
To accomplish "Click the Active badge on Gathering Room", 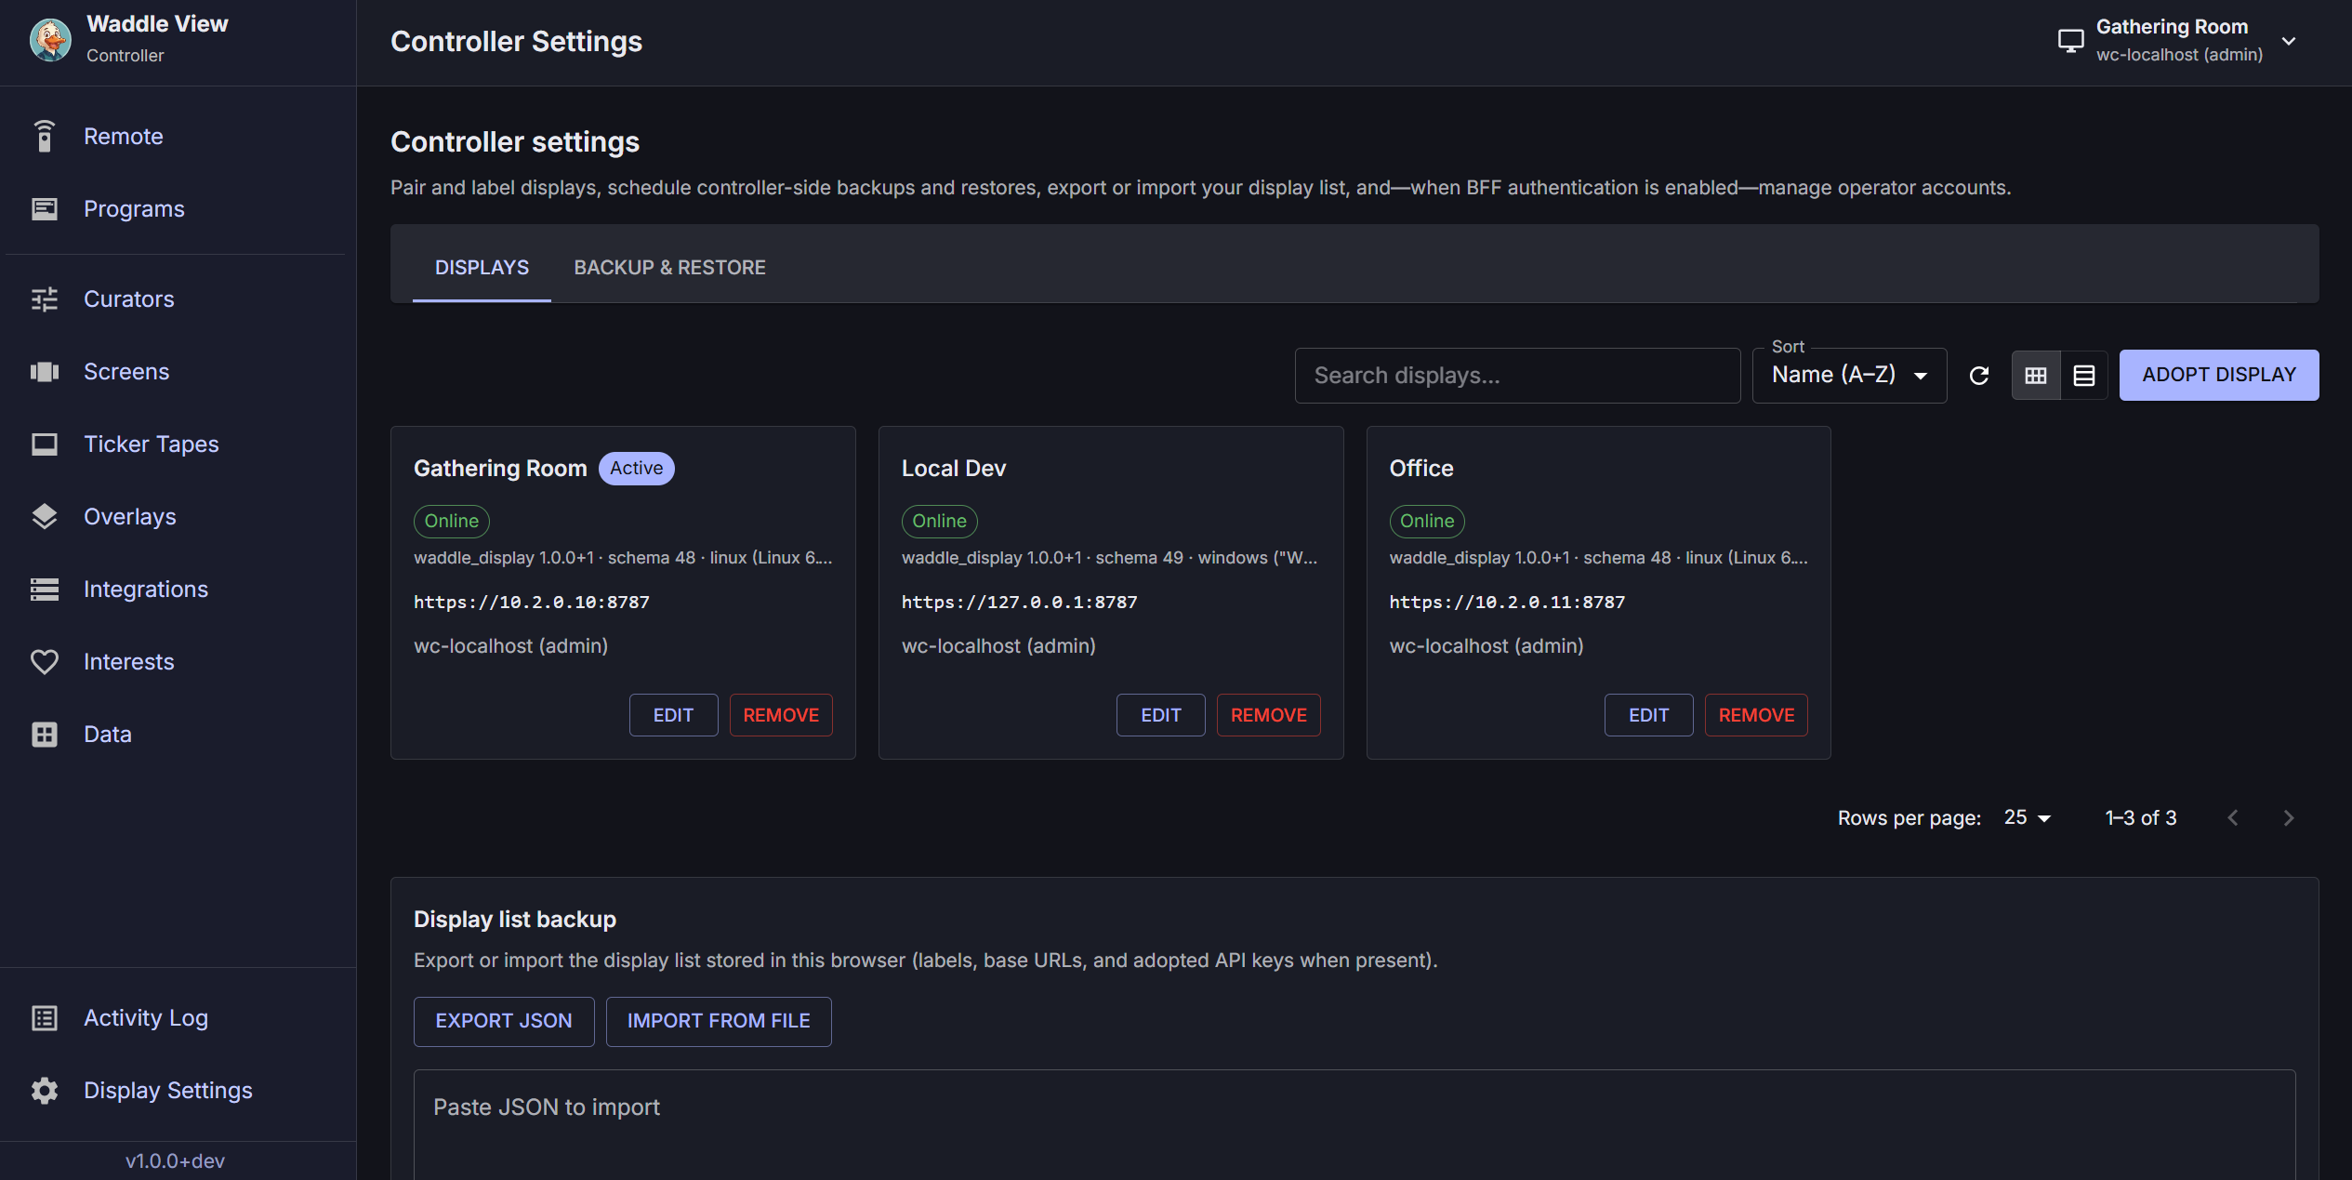I will (x=636, y=468).
